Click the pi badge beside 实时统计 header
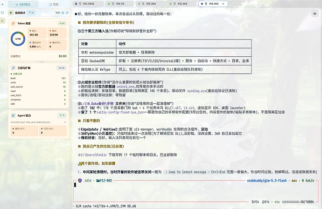Screen dimensions: 322x209 [x=31, y=13]
